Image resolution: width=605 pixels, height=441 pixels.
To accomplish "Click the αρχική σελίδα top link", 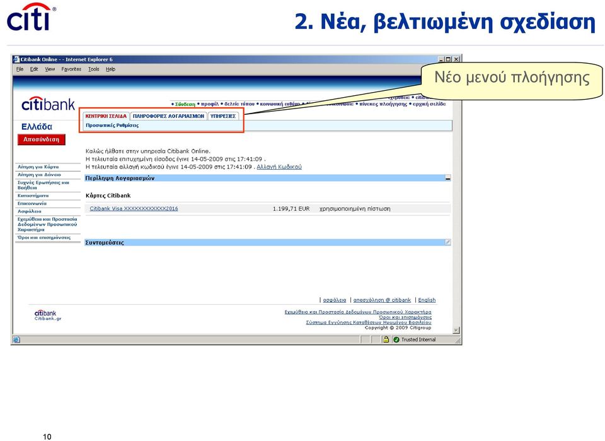I will (x=429, y=104).
